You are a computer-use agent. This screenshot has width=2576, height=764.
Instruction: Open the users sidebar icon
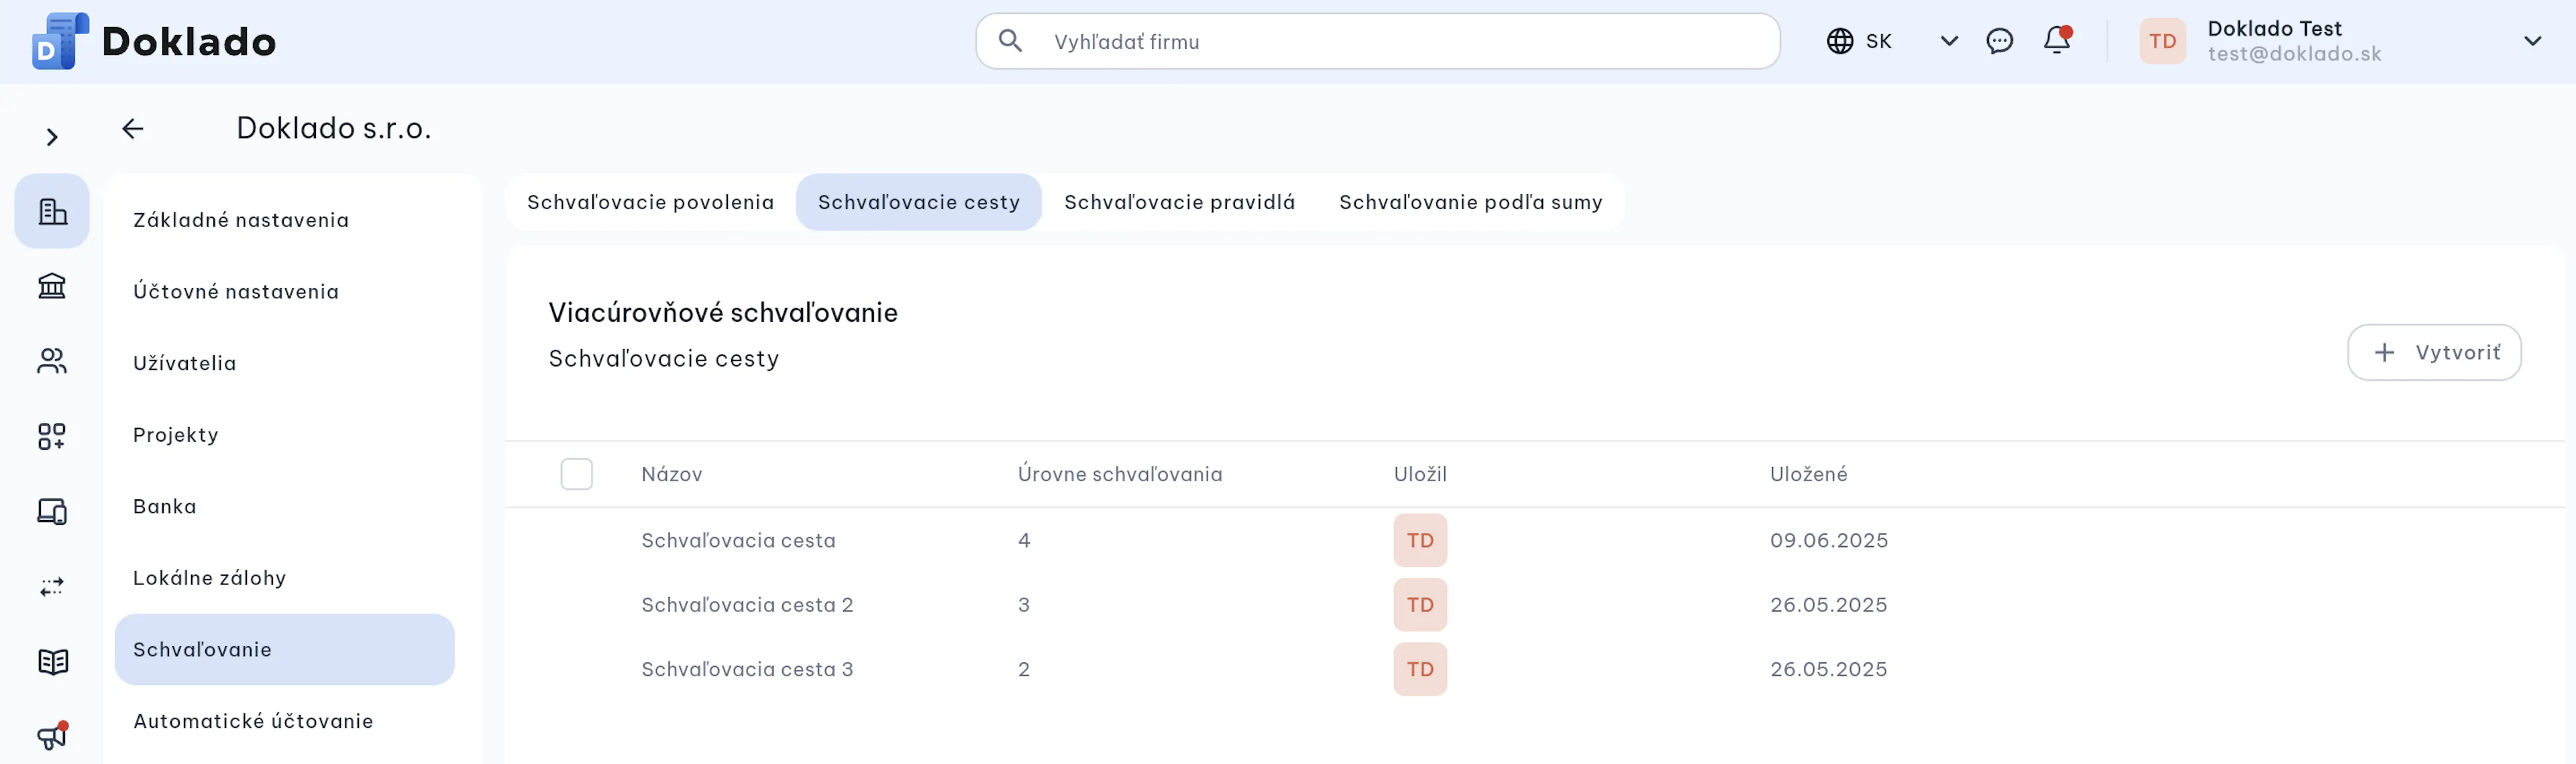point(52,361)
